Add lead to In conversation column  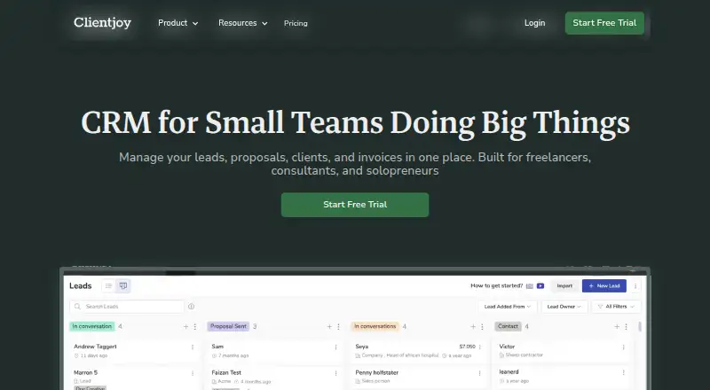185,327
